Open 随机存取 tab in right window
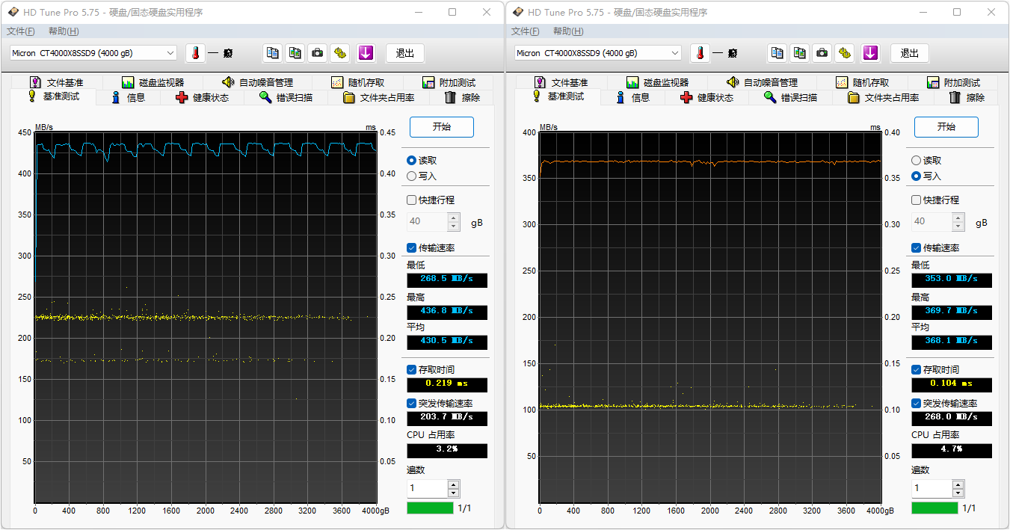Screen dimensions: 1010x530 click(x=861, y=82)
